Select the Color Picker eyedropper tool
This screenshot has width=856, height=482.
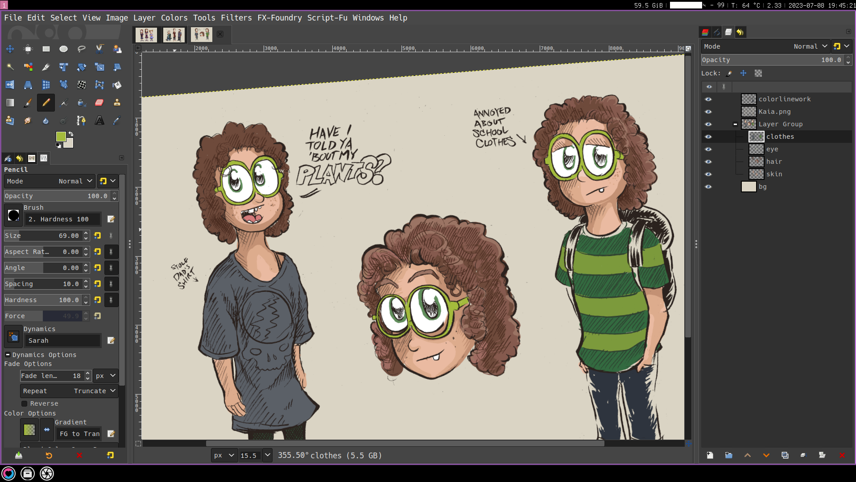coord(117,120)
